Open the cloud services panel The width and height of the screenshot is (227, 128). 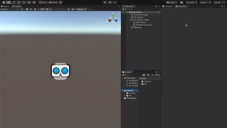[x=182, y=2]
